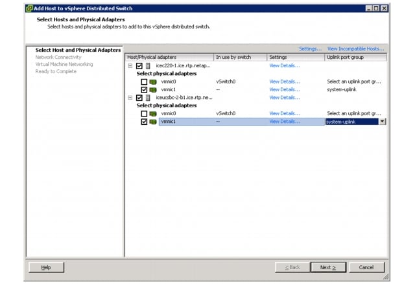
Task: View Details in highlighted vmnic1 row
Action: (x=285, y=122)
